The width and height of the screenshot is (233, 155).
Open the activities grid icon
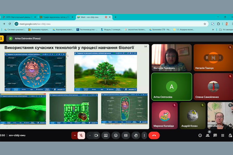[223, 135]
